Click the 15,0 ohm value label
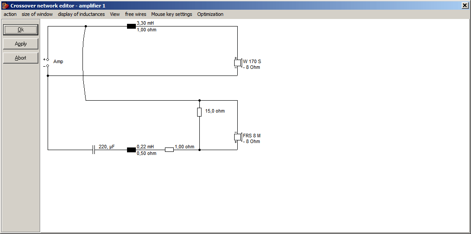 [x=215, y=111]
